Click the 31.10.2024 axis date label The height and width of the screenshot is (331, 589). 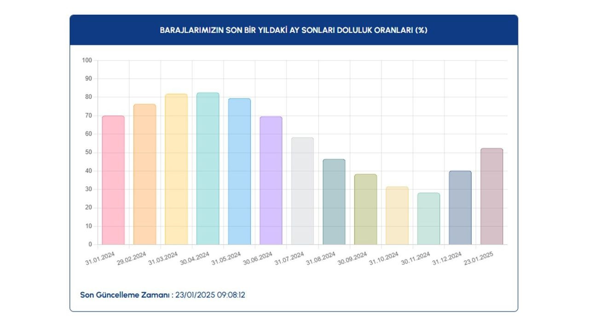384,259
